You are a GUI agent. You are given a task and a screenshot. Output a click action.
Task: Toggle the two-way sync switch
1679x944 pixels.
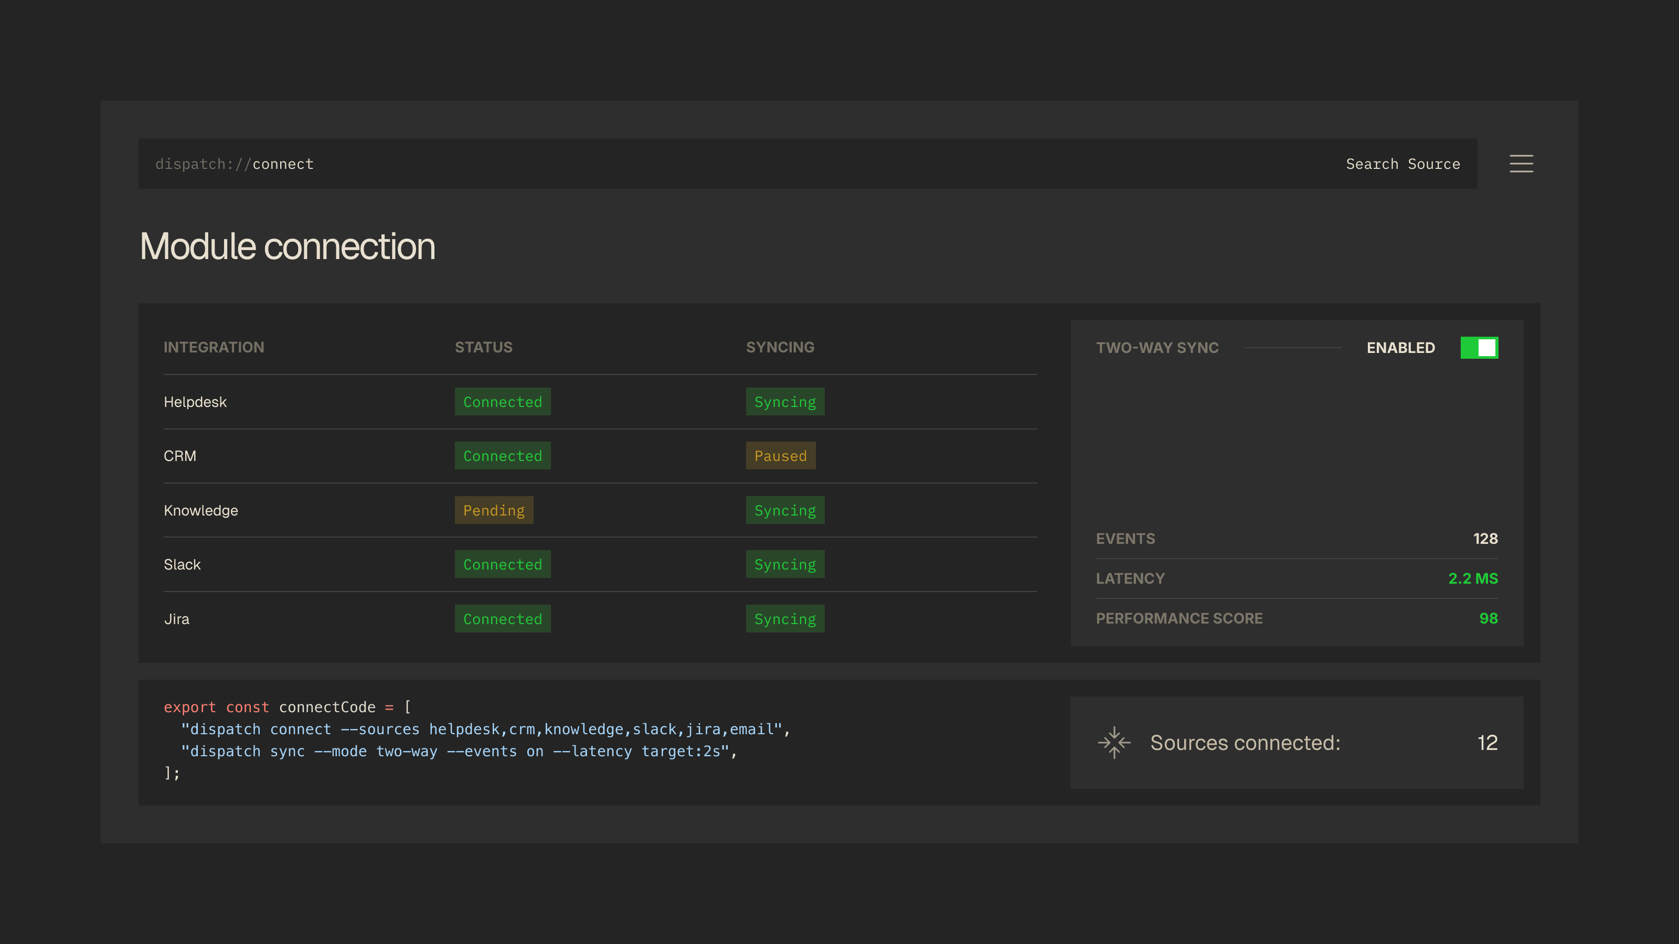click(1479, 348)
